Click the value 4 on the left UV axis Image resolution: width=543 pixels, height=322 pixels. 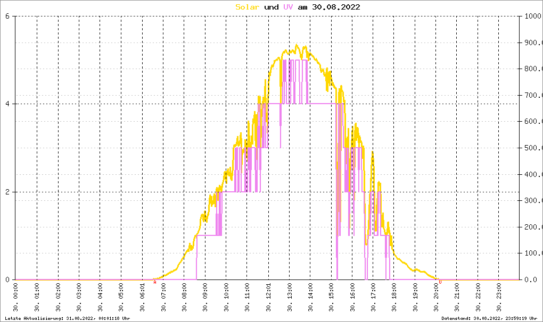pos(7,104)
